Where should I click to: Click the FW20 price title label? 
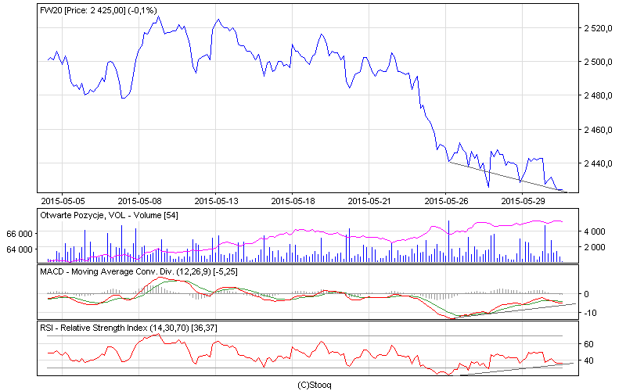click(x=99, y=10)
